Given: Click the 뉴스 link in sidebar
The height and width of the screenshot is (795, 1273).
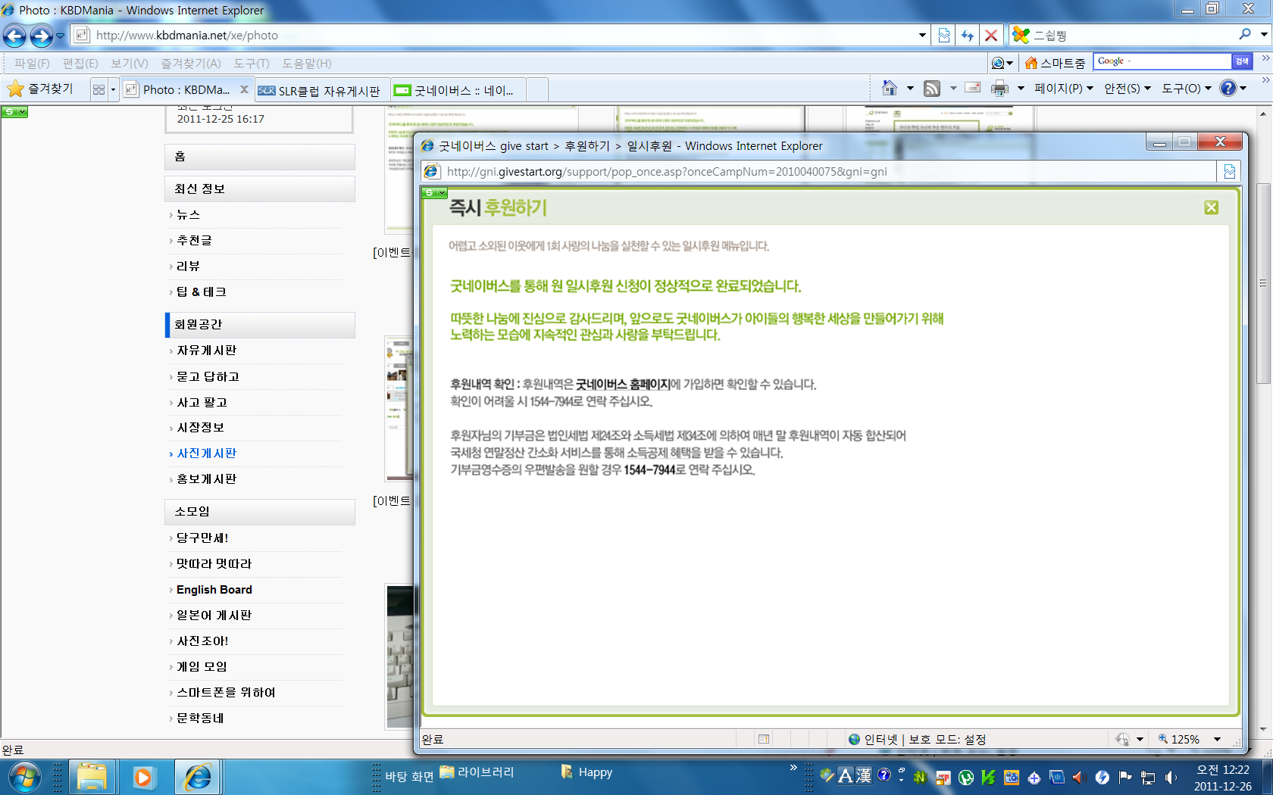Looking at the screenshot, I should [x=188, y=215].
